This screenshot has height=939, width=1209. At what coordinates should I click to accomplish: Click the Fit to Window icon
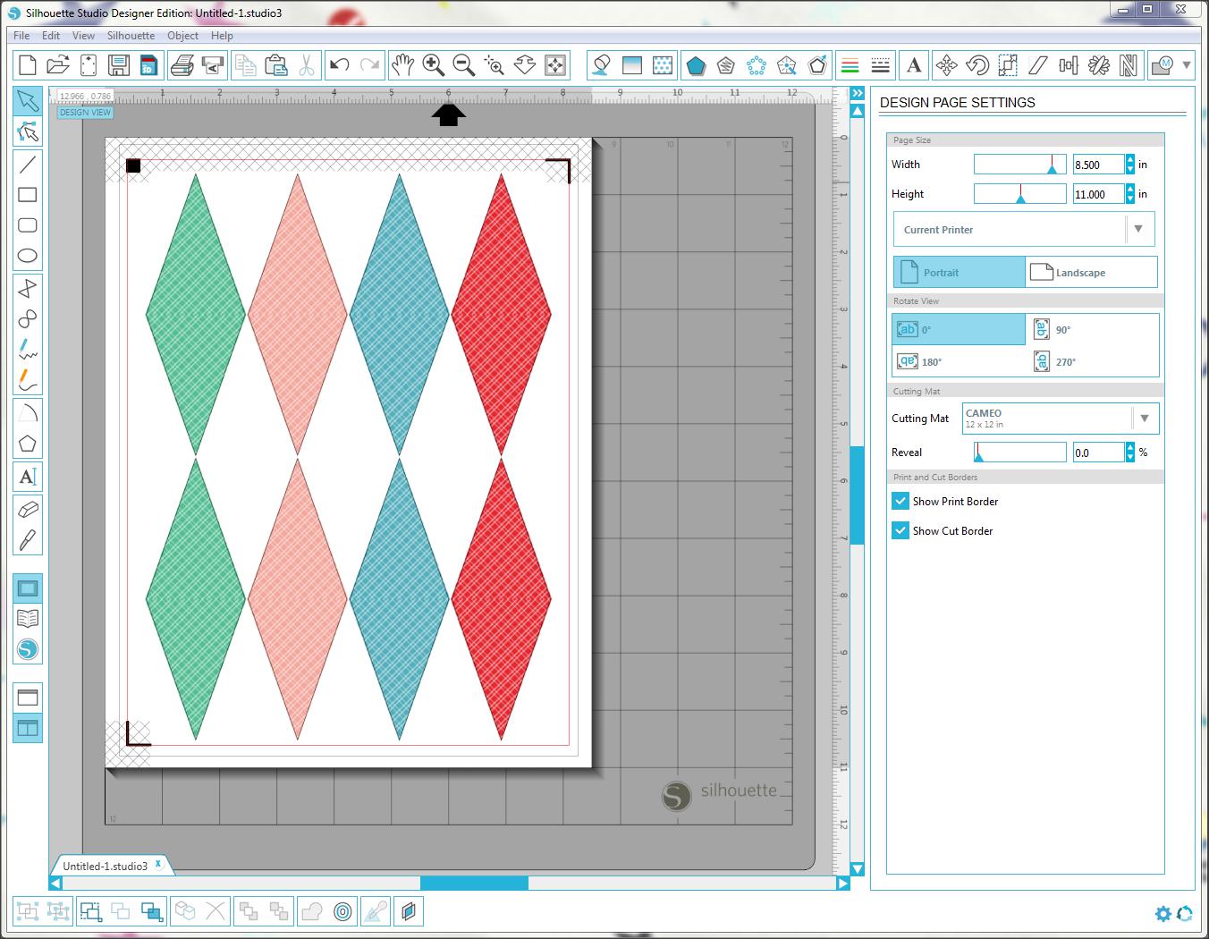554,64
